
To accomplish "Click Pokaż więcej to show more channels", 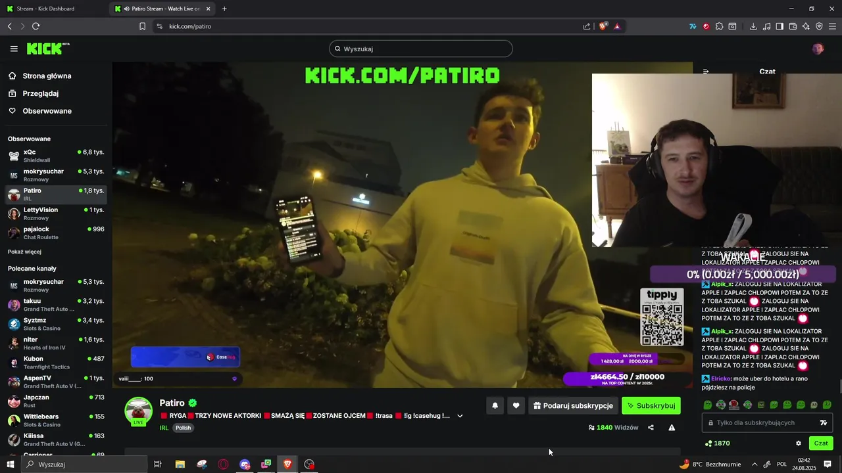I will pos(24,252).
